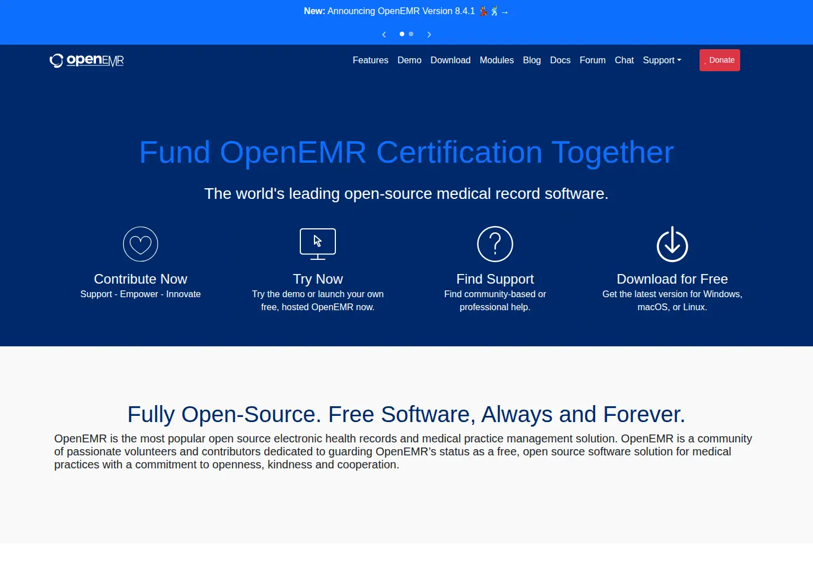This screenshot has width=813, height=565.
Task: Select the second carousel indicator dot
Action: click(411, 34)
